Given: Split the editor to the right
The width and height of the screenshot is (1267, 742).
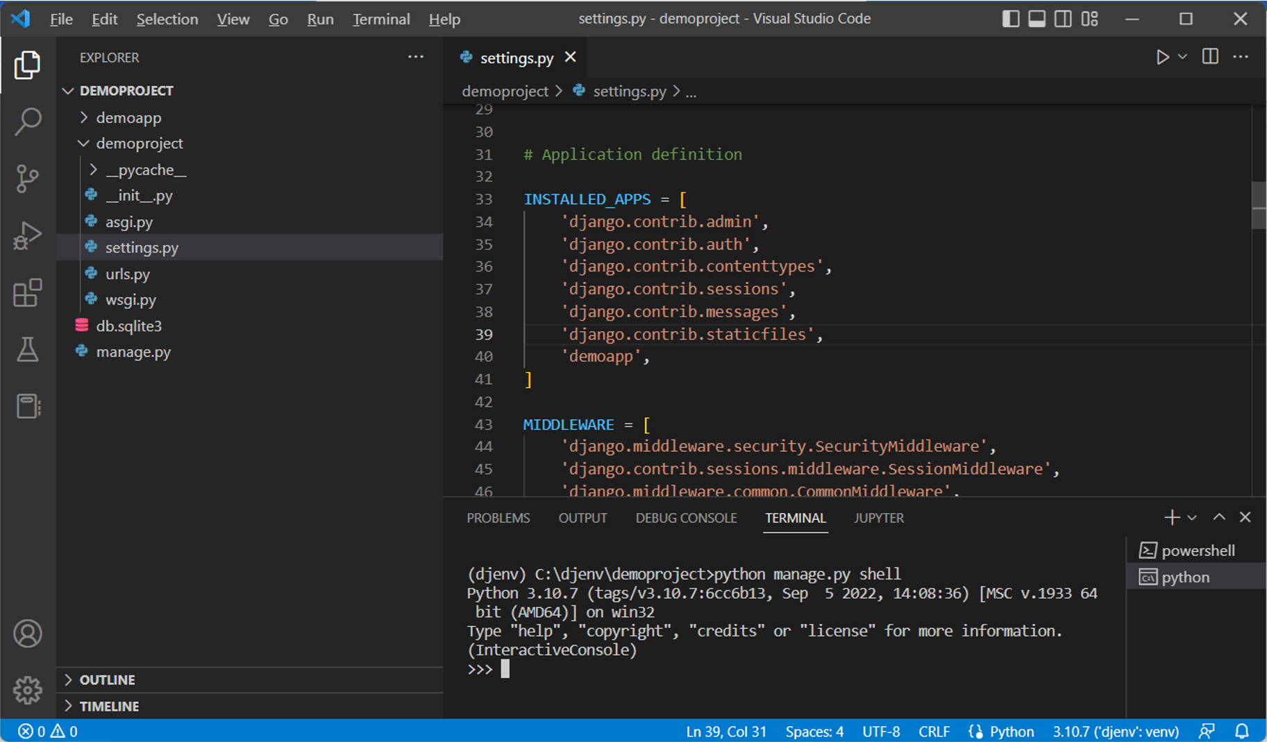Looking at the screenshot, I should coord(1210,57).
